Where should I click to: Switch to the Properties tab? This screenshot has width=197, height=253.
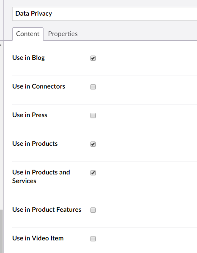click(63, 34)
